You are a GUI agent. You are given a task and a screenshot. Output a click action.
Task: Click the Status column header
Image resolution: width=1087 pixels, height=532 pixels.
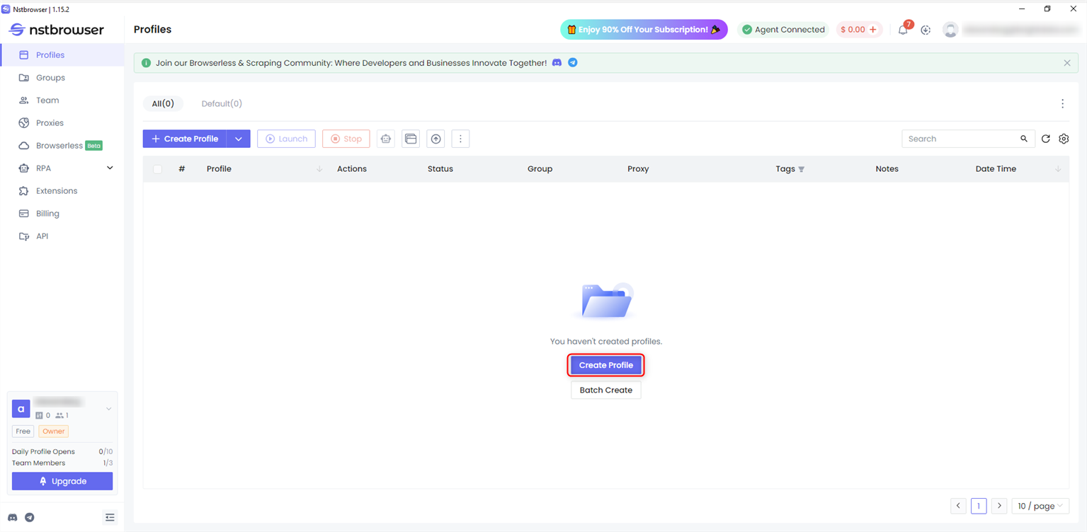click(440, 169)
